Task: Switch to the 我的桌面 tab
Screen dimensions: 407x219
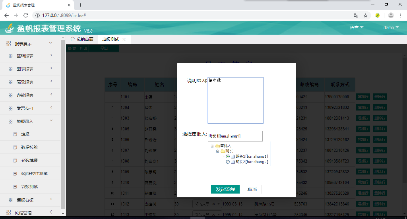Action: (82, 39)
